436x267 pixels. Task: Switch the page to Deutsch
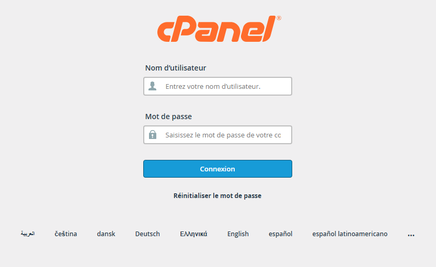(147, 234)
